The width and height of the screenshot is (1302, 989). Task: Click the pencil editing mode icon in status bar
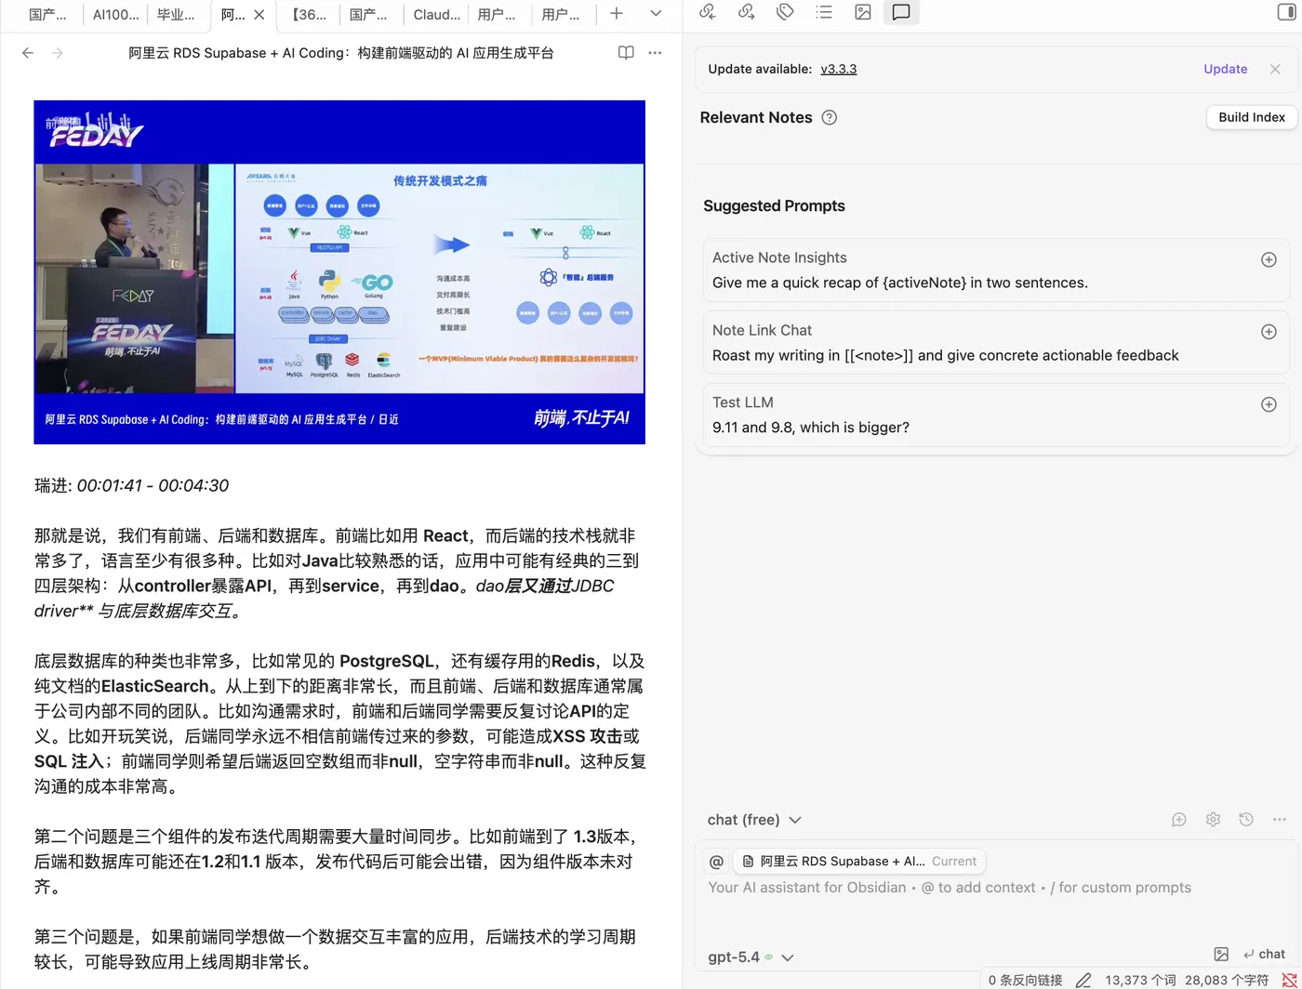[x=1083, y=980]
